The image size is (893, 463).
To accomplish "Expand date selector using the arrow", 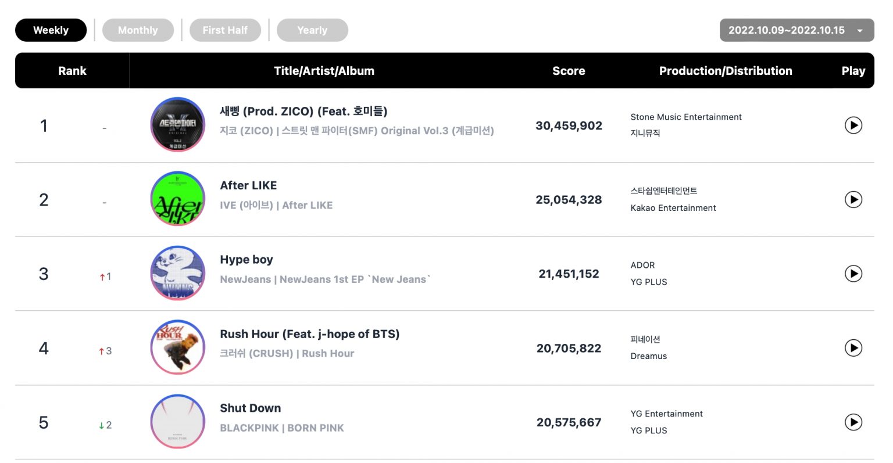I will tap(860, 31).
